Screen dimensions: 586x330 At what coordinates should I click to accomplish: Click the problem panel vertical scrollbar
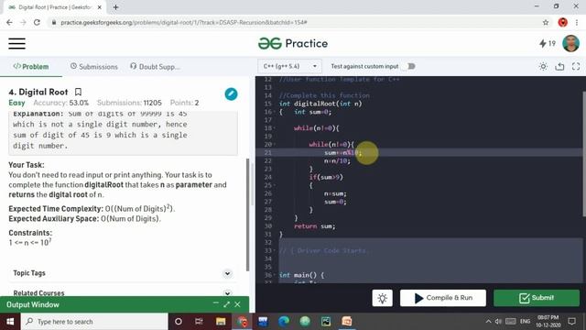pyautogui.click(x=247, y=214)
